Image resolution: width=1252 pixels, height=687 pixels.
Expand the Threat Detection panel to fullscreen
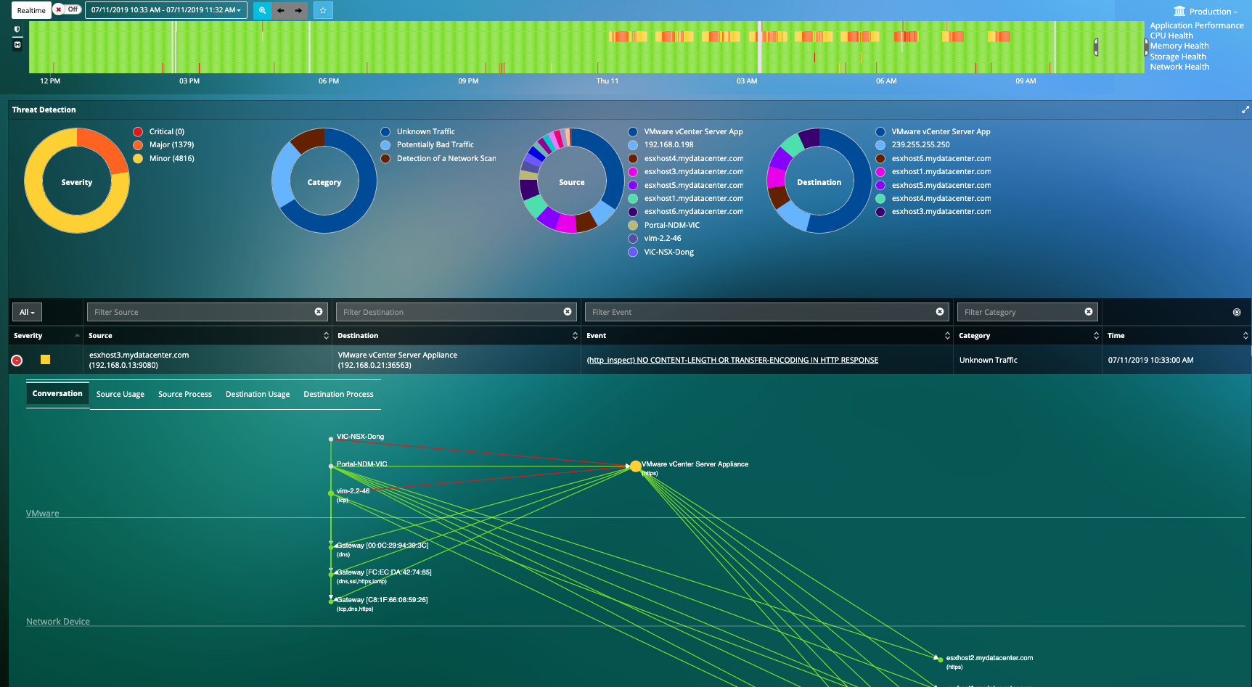[x=1245, y=110]
